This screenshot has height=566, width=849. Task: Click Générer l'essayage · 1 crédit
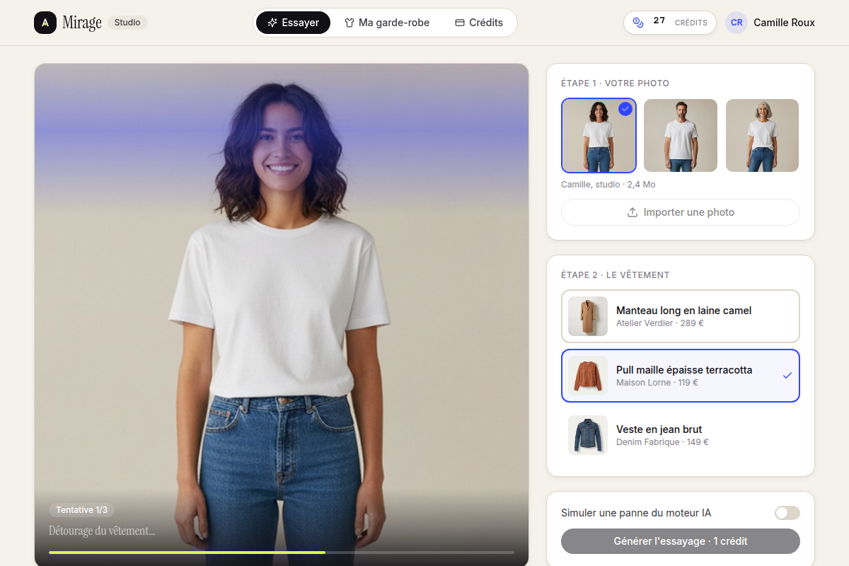tap(681, 541)
